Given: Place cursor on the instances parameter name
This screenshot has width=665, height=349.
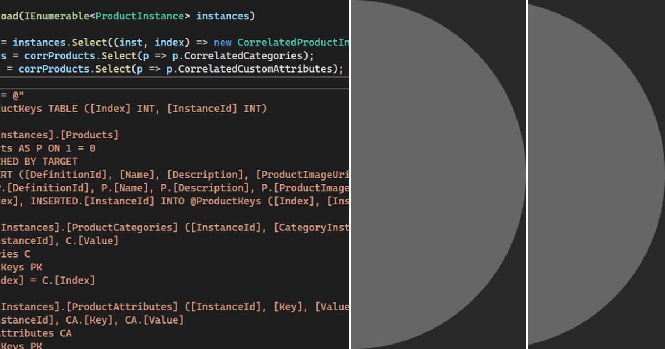Looking at the screenshot, I should 222,16.
